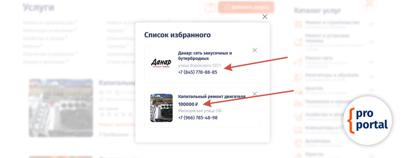The width and height of the screenshot is (405, 158).
Task: Click the blurred Добавить услугу button
Action: [246, 7]
